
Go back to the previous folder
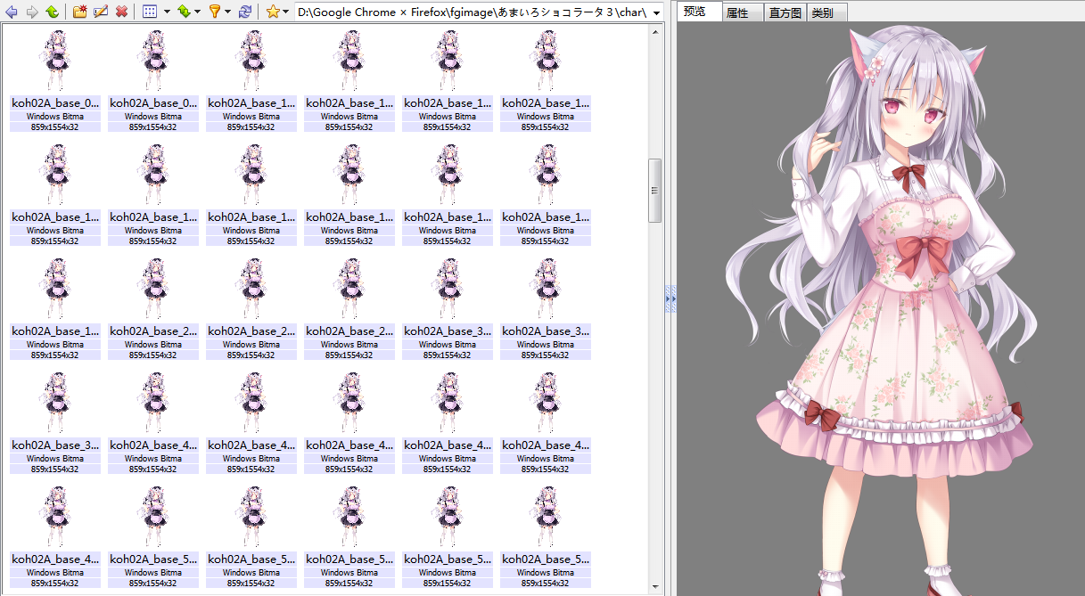click(11, 12)
